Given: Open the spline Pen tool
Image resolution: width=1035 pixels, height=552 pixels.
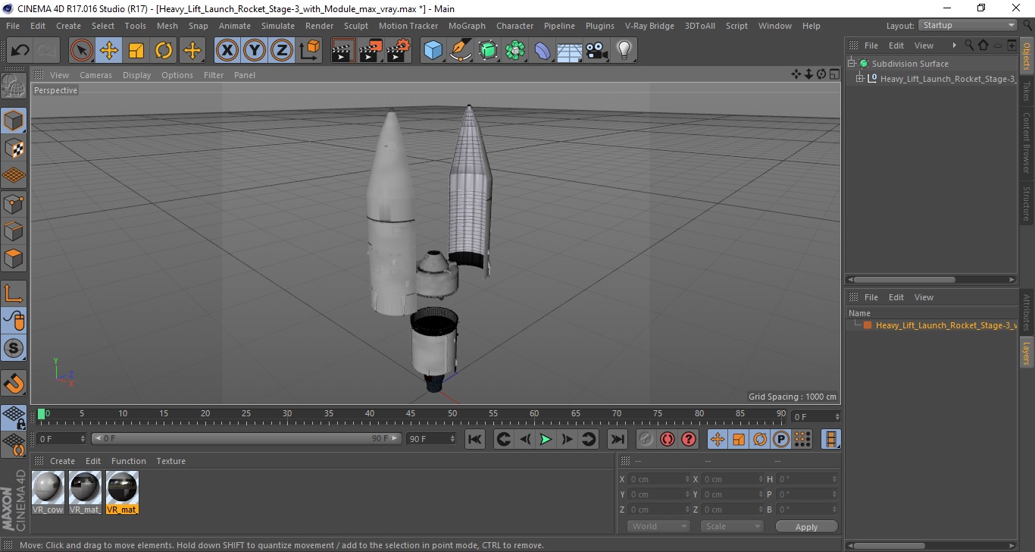Looking at the screenshot, I should [x=461, y=51].
